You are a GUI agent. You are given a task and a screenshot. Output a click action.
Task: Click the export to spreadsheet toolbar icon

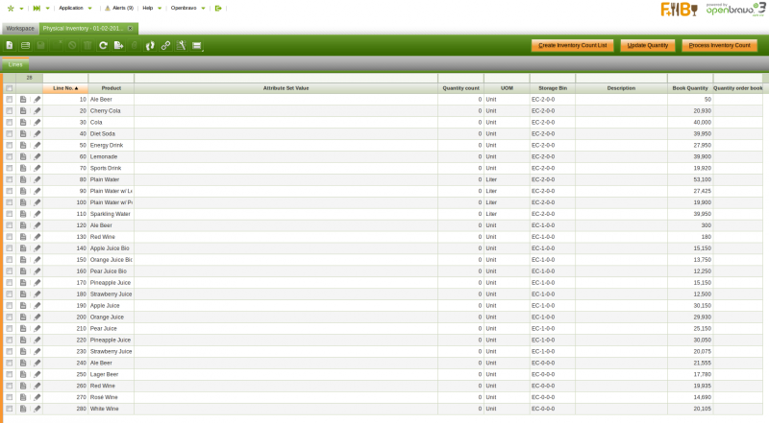(118, 45)
